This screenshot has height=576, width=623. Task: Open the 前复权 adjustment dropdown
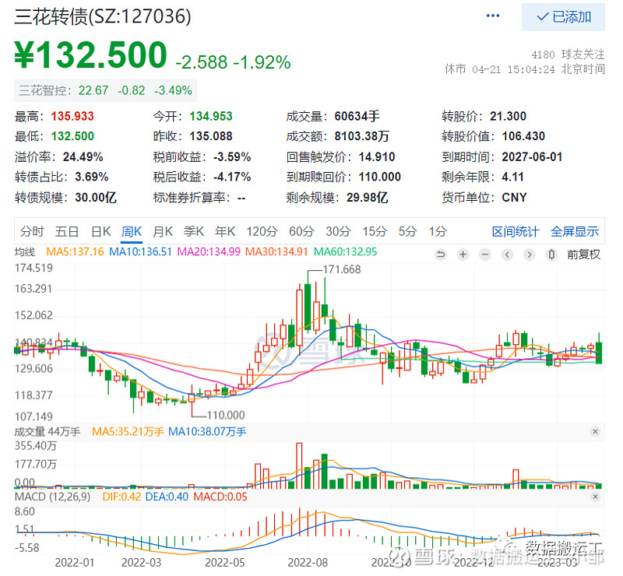tap(583, 255)
